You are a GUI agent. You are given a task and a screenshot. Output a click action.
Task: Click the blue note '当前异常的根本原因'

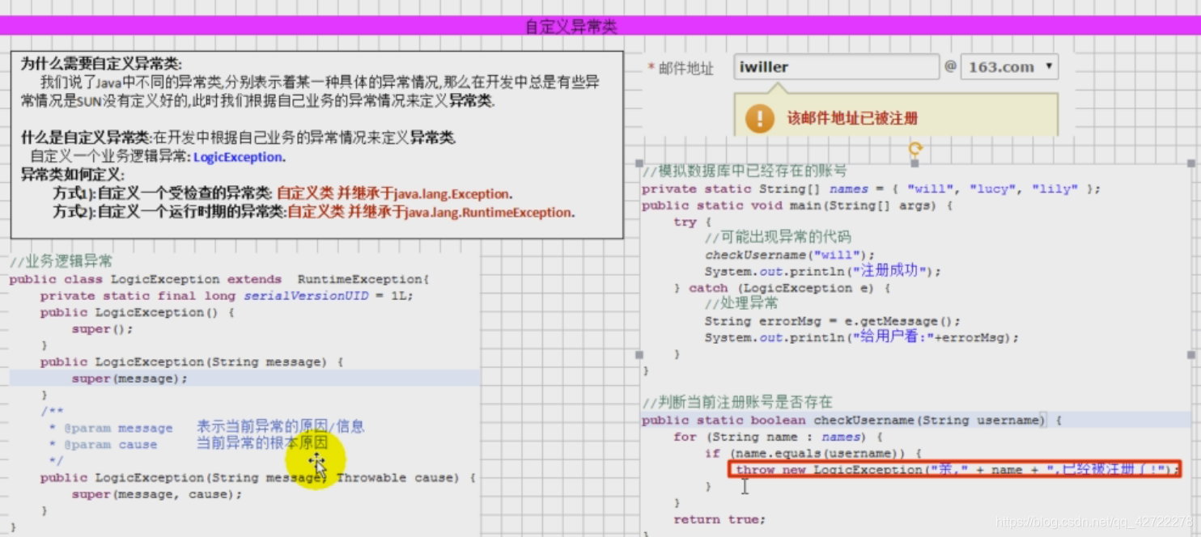pyautogui.click(x=262, y=442)
